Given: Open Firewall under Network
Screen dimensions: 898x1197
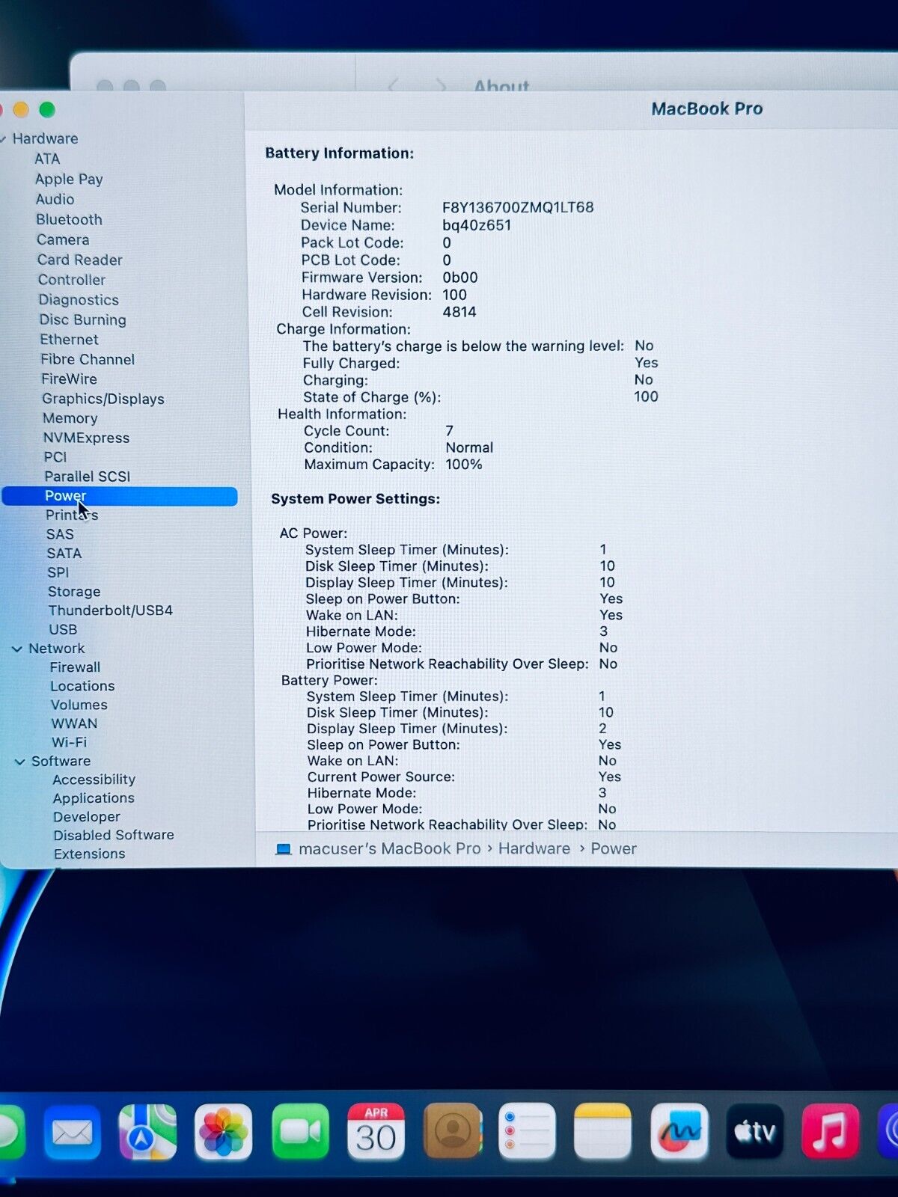Looking at the screenshot, I should coord(75,667).
